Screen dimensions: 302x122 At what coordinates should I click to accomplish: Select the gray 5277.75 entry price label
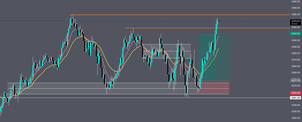[x=295, y=81]
